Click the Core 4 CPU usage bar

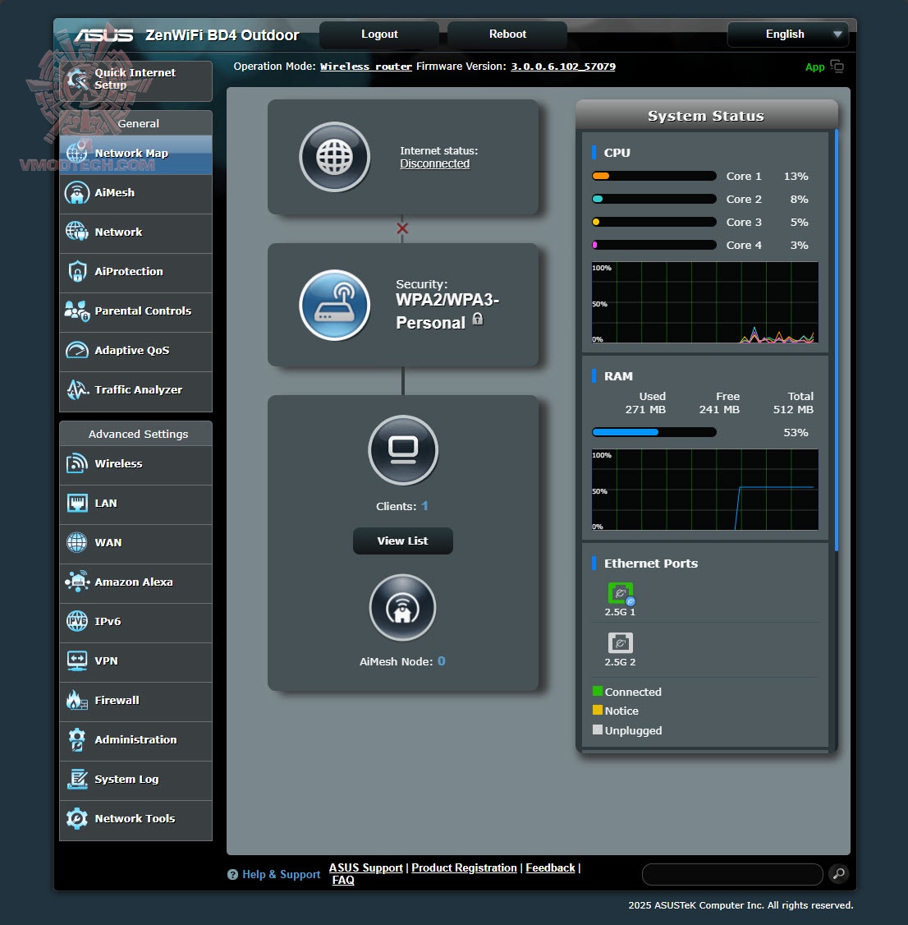(x=653, y=245)
